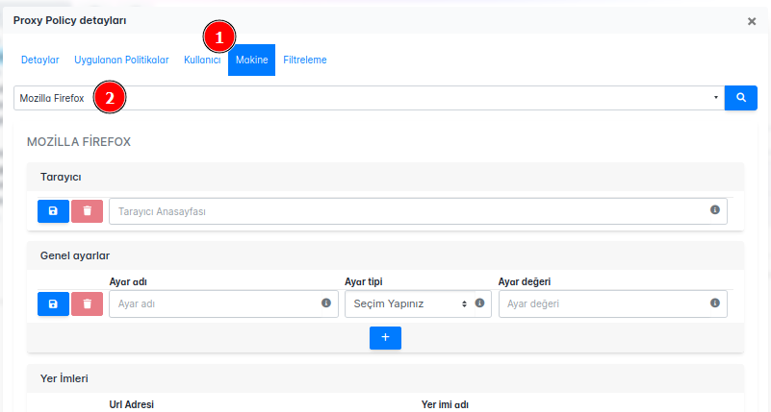Close the Proxy Policy detayları dialog
This screenshot has width=771, height=412.
(752, 21)
